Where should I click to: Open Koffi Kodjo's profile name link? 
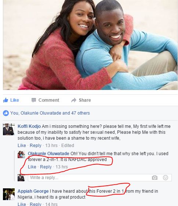[29, 126]
